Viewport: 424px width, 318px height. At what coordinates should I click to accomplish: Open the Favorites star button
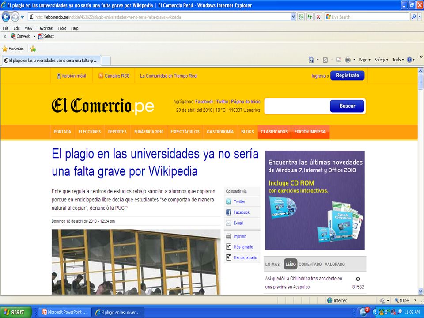tap(13, 49)
